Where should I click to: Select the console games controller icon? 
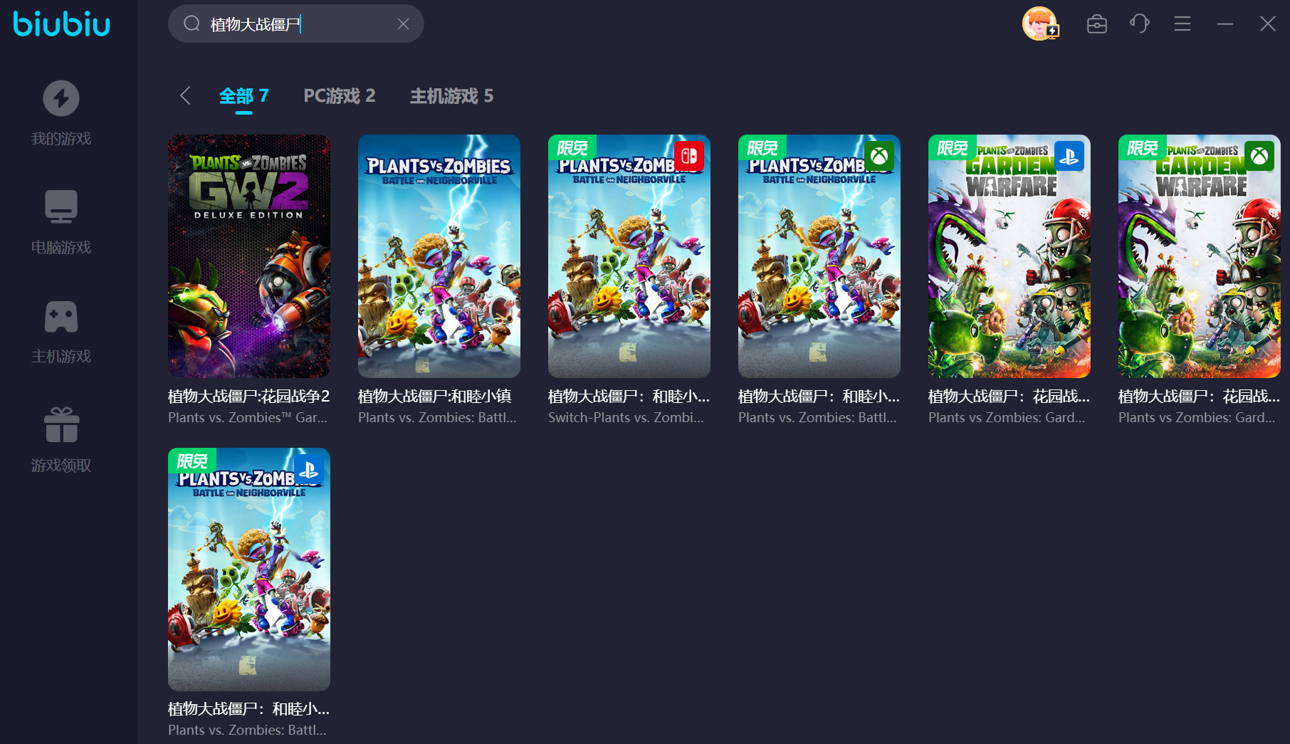pyautogui.click(x=61, y=316)
